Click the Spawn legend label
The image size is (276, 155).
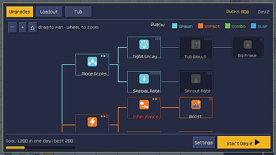coord(186,26)
